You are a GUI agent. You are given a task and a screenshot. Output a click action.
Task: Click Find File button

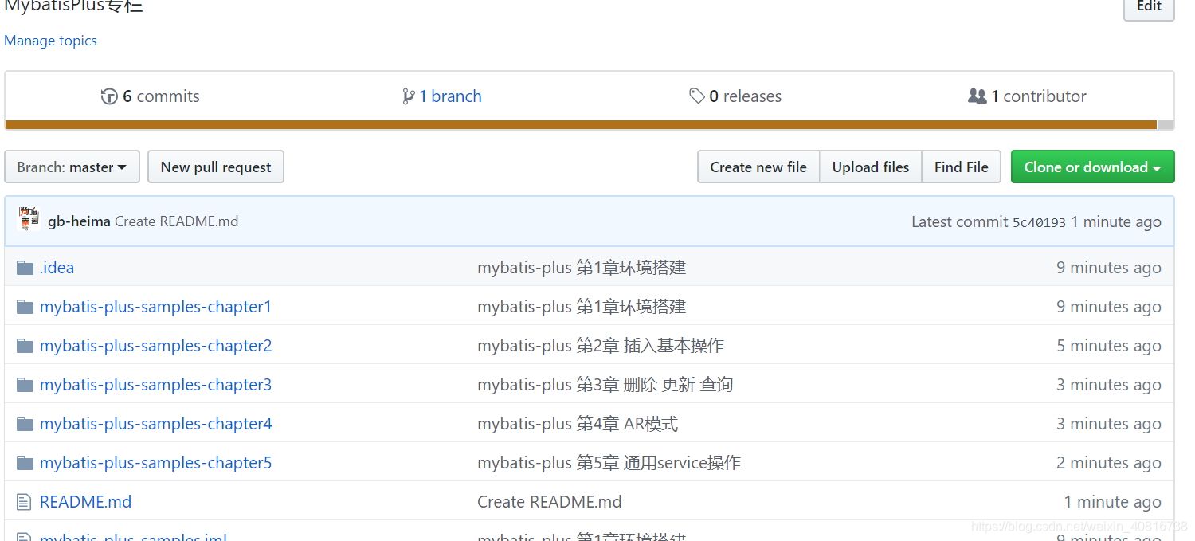coord(962,167)
